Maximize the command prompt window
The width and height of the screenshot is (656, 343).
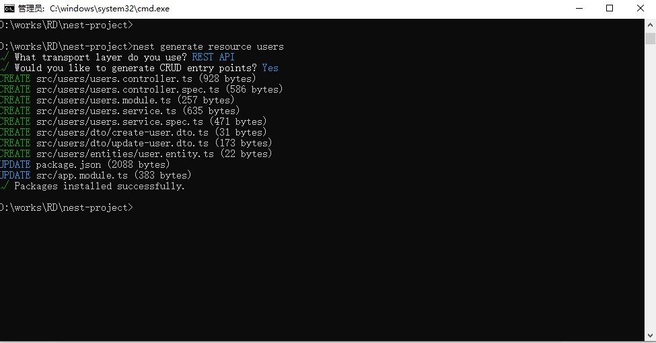[610, 8]
